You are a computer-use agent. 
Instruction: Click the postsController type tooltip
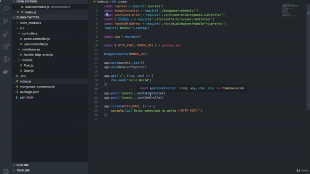(192, 88)
